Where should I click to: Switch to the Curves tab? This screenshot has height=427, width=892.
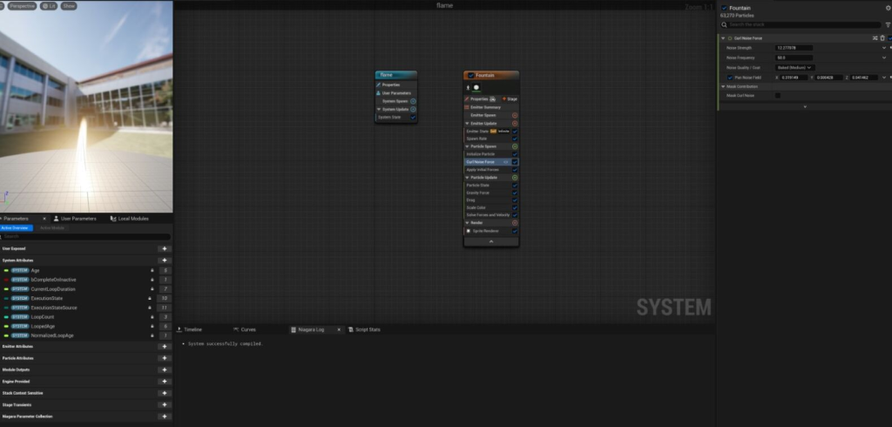[x=247, y=329]
